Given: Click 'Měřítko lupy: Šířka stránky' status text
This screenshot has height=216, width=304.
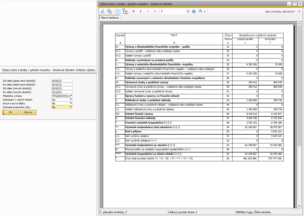Looking at the screenshot, I should pyautogui.click(x=253, y=212).
